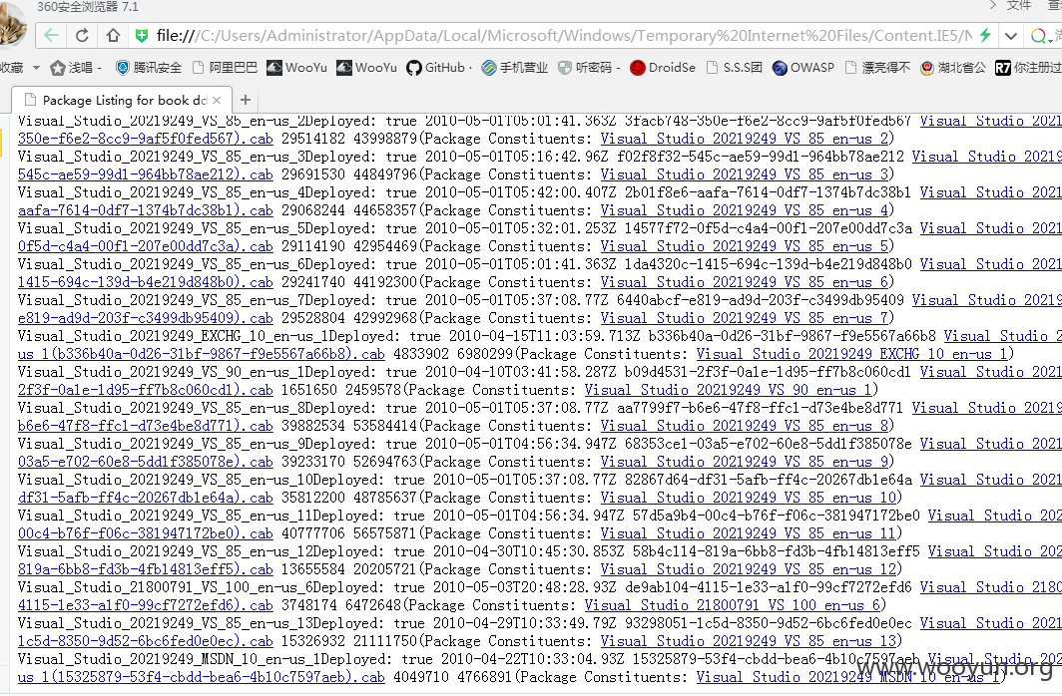Open the second WooYu bookmark
The width and height of the screenshot is (1062, 696).
click(x=366, y=68)
